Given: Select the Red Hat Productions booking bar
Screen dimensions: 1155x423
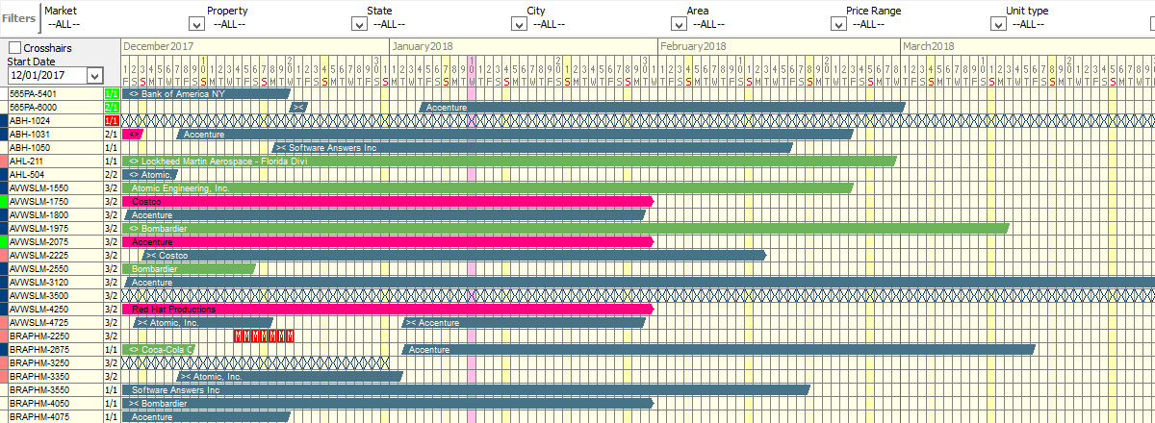Looking at the screenshot, I should pos(388,310).
